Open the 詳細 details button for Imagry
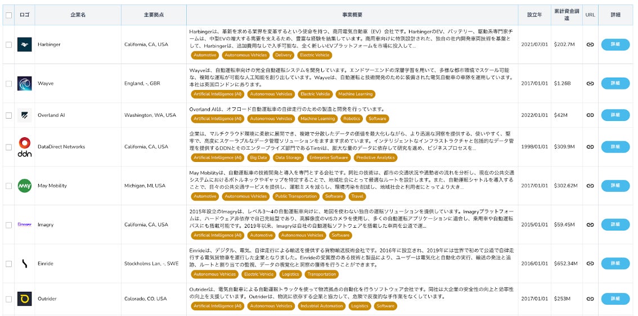Viewport: 638px width, 316px height. (x=615, y=224)
